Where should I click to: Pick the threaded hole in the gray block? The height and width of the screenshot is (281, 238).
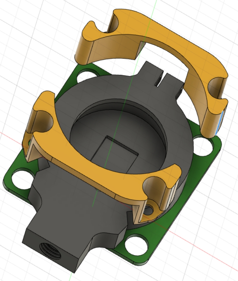point(51,251)
